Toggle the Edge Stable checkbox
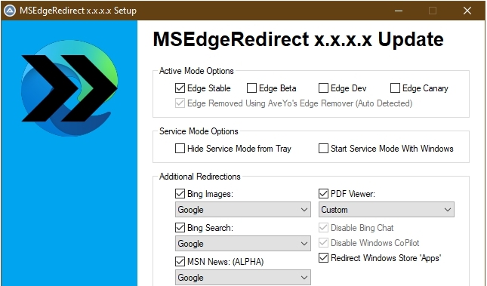The height and width of the screenshot is (286, 487). pyautogui.click(x=180, y=88)
